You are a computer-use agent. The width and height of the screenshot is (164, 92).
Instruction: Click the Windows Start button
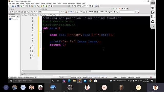11,81
